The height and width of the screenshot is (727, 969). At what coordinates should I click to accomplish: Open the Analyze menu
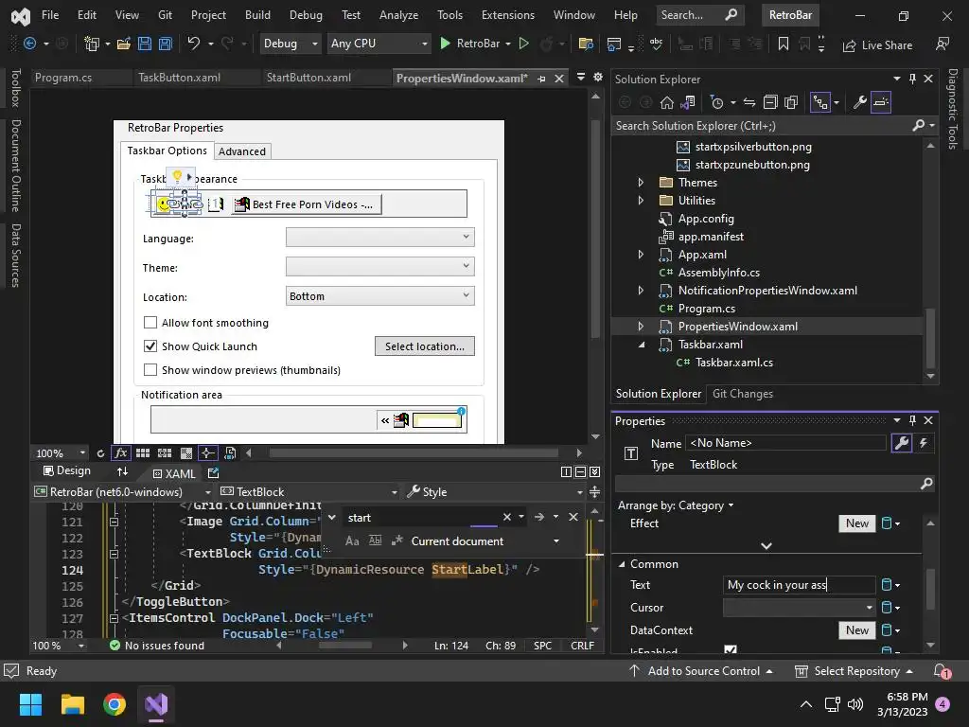point(398,15)
